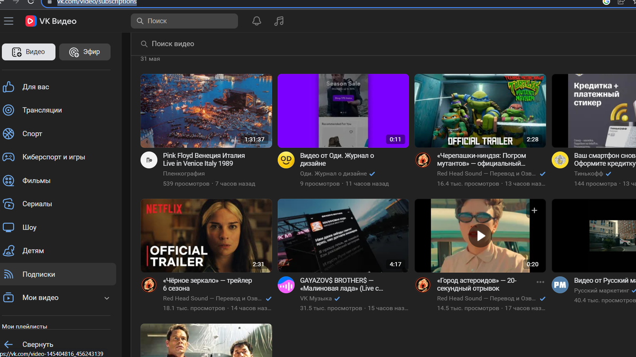This screenshot has width=636, height=357.
Task: Collapse the sidebar with Свернуть
Action: [37, 344]
